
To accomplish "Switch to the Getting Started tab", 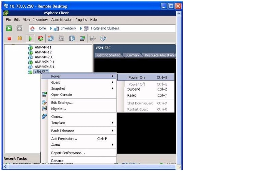I will coord(109,55).
